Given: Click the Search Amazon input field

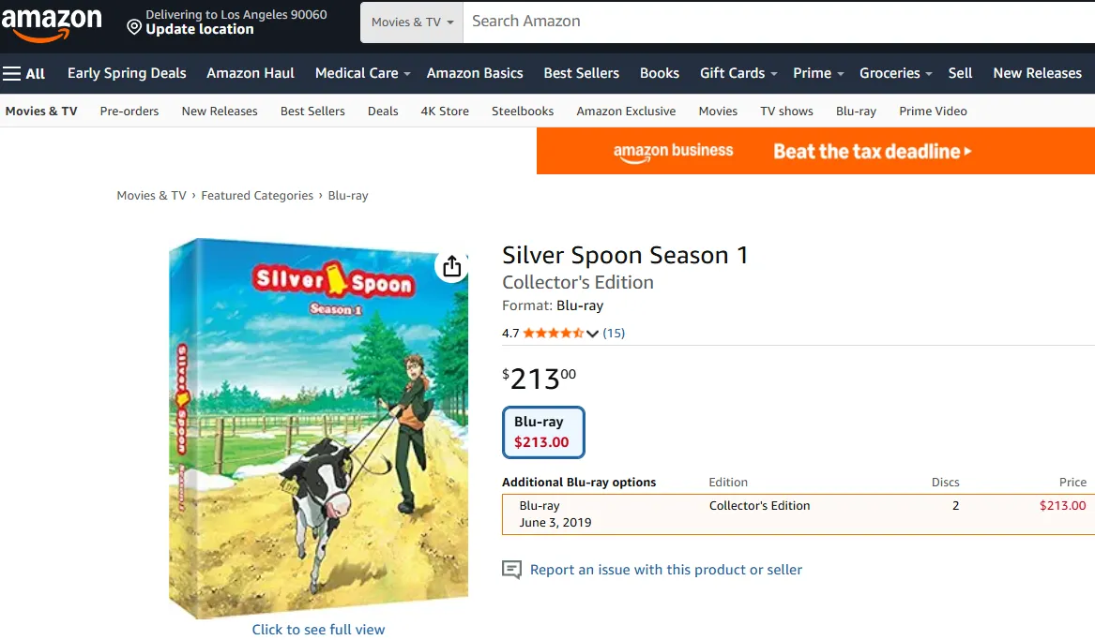Looking at the screenshot, I should (x=769, y=22).
